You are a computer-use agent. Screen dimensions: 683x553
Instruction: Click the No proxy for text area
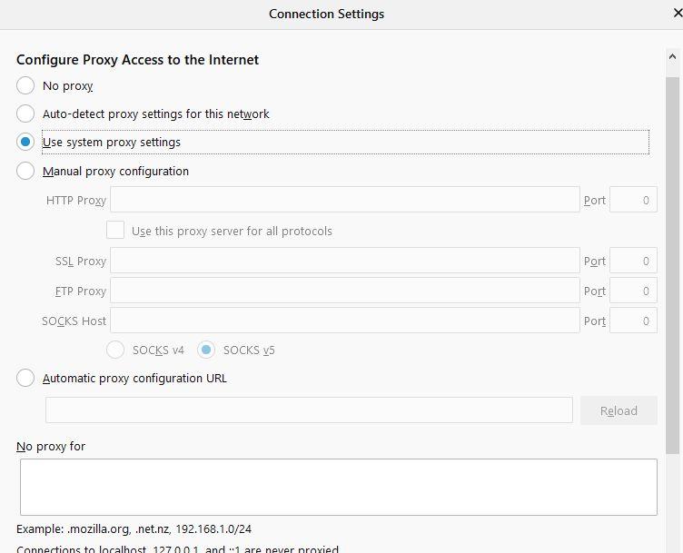338,487
